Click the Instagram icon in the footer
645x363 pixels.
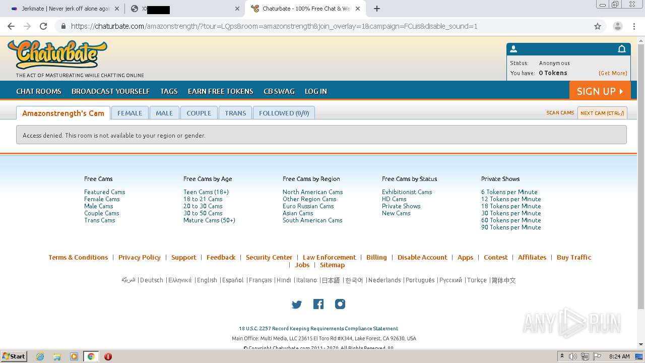340,304
